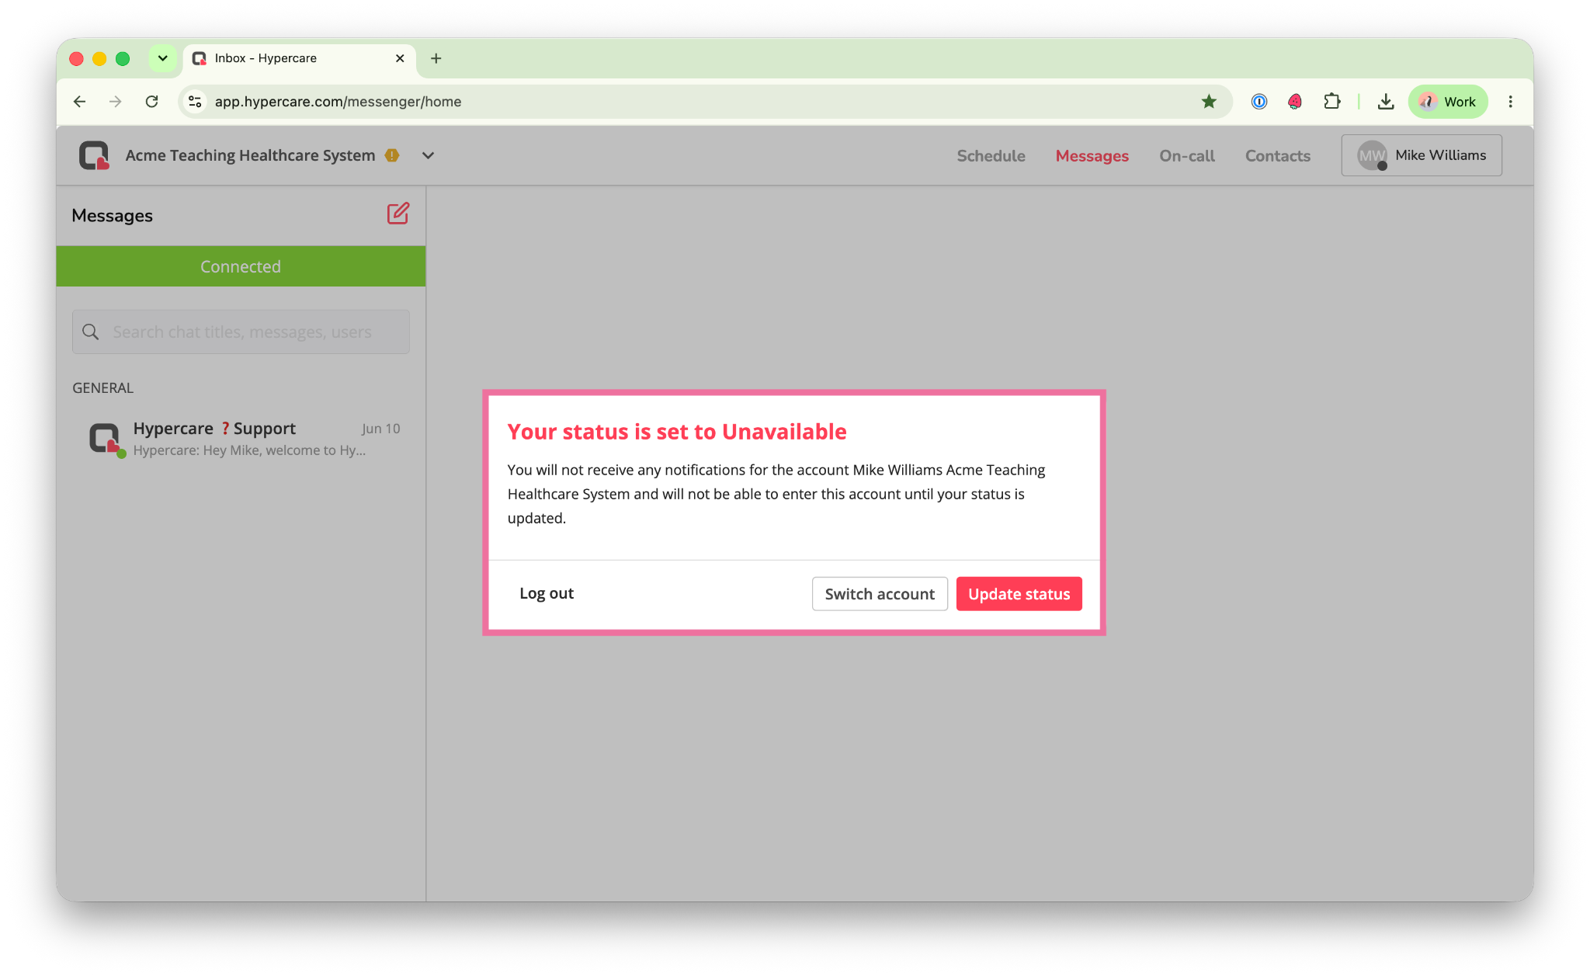Switch to the On-call tab
The image size is (1590, 976).
(1187, 156)
